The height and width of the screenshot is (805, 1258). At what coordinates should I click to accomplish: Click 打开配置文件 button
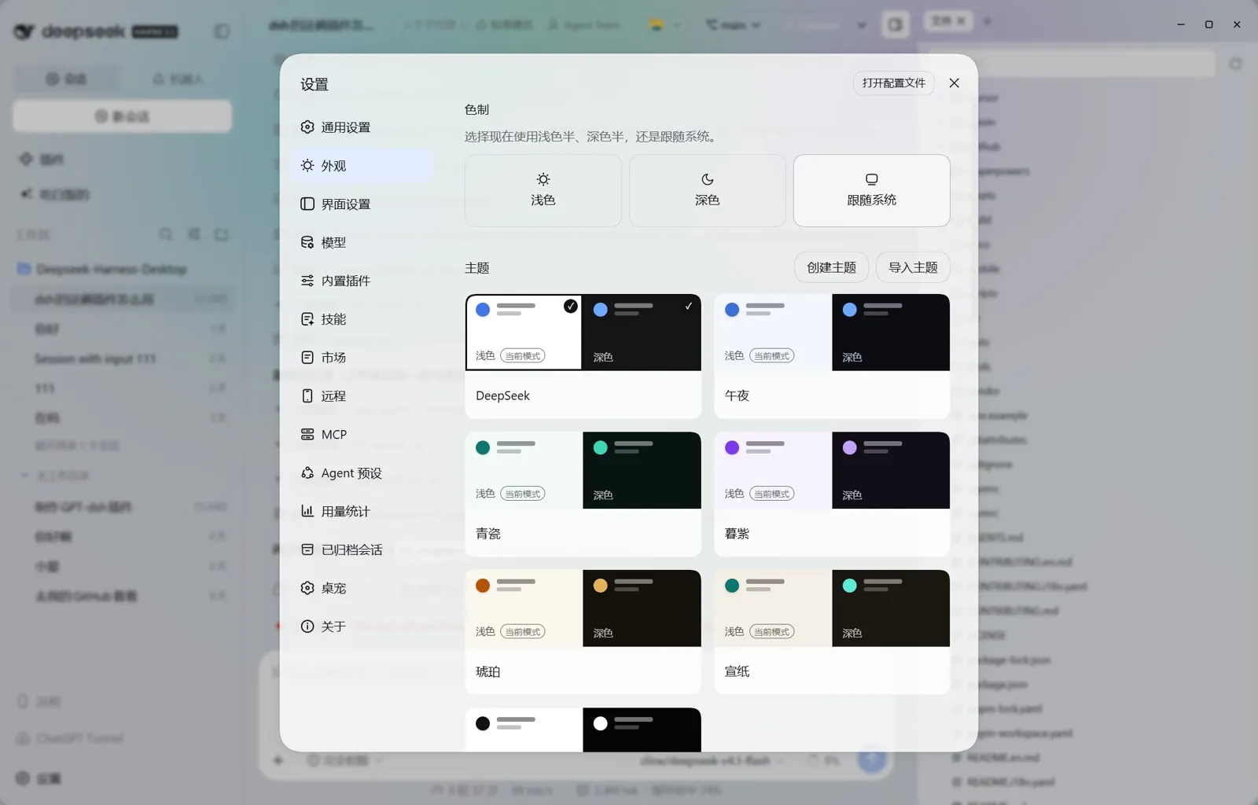pyautogui.click(x=894, y=83)
